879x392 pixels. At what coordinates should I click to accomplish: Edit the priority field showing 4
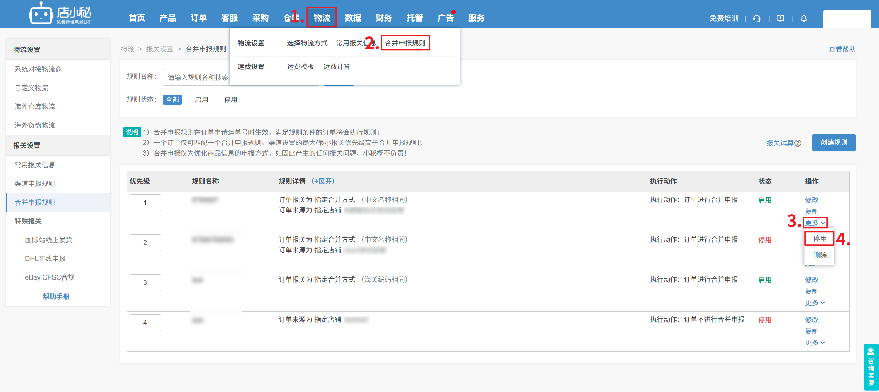coord(145,323)
